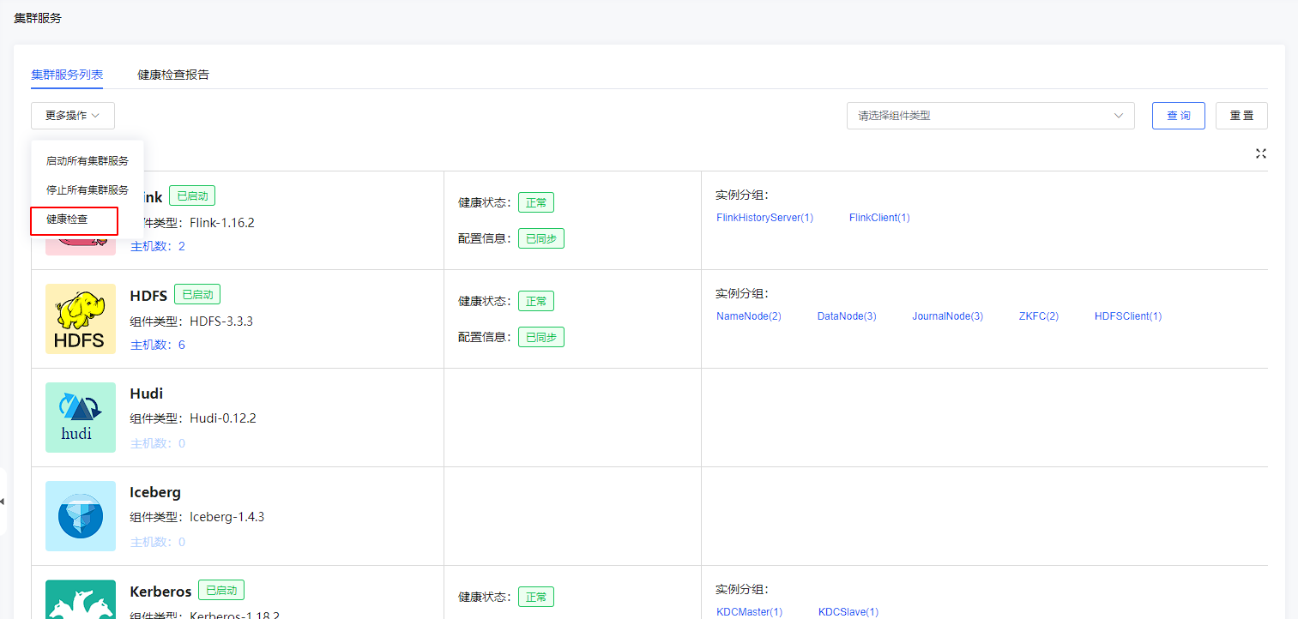Click the Kerberos service name
This screenshot has width=1298, height=619.
(x=160, y=592)
